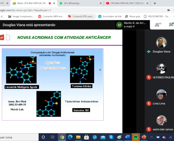Click the Windows Task View button

coord(52,137)
